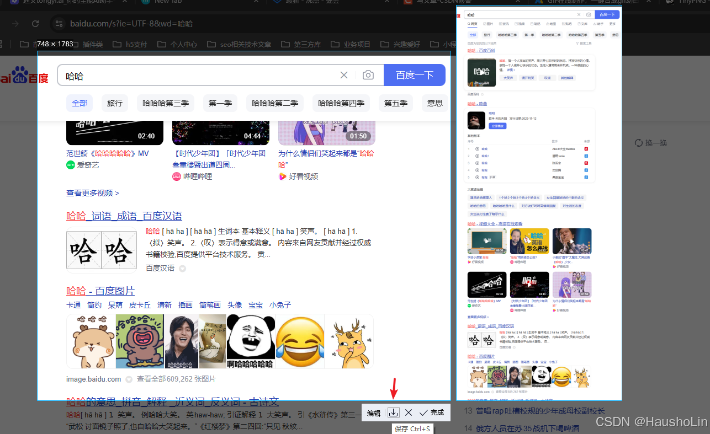Click the 清新 image category link
This screenshot has height=434, width=710.
point(165,305)
